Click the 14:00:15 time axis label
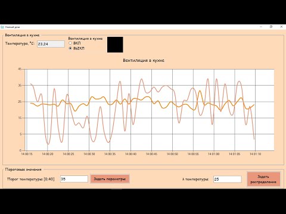Image resolution: width=286 pixels, height=214 pixels. pos(27,154)
